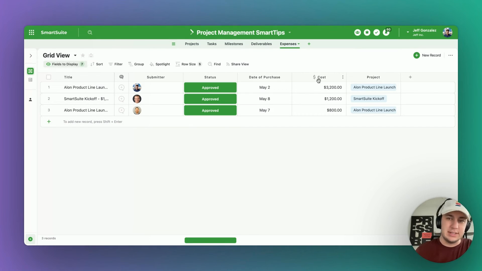The width and height of the screenshot is (482, 271).
Task: Toggle the select all records checkbox
Action: coord(49,77)
